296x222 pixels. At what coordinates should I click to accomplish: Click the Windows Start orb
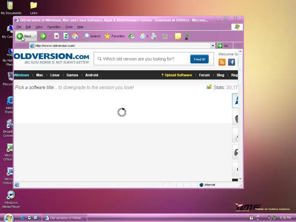click(8, 218)
